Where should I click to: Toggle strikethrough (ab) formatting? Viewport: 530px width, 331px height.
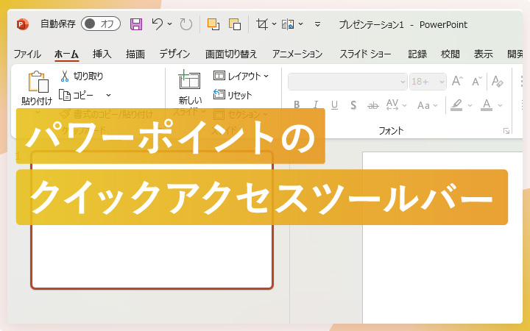coord(372,105)
